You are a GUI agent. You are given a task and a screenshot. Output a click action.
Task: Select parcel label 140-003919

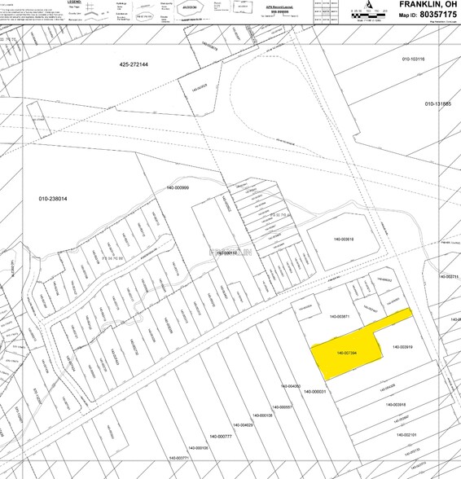pyautogui.click(x=402, y=347)
